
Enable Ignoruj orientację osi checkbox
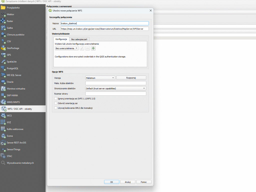56,99
